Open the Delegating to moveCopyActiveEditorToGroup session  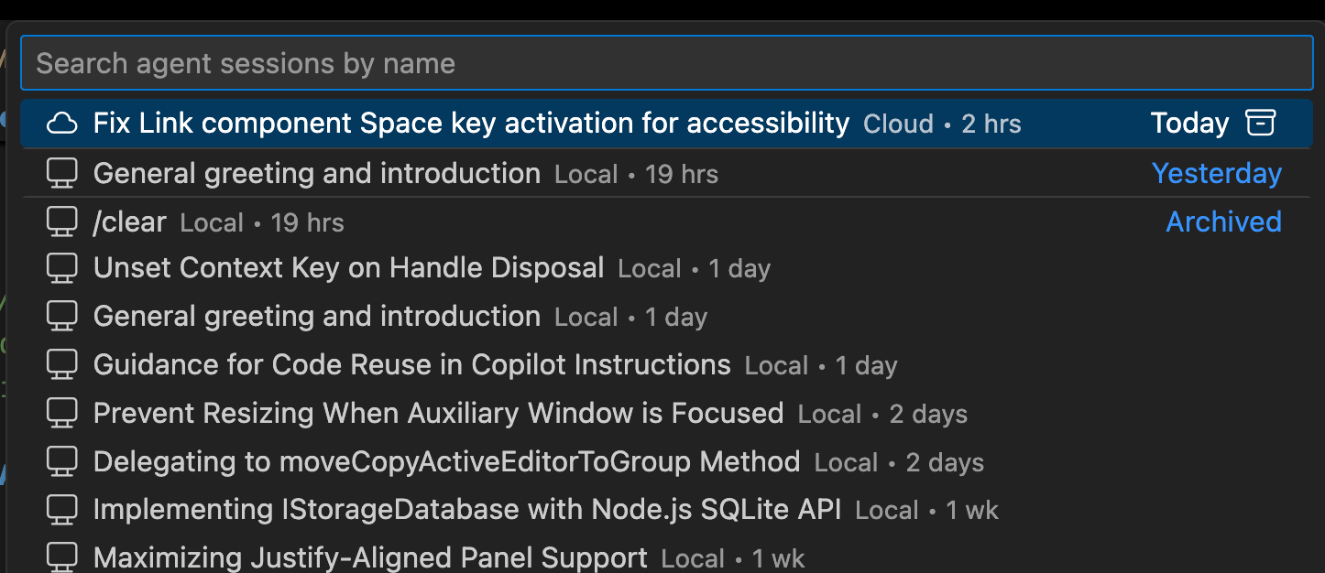point(445,460)
